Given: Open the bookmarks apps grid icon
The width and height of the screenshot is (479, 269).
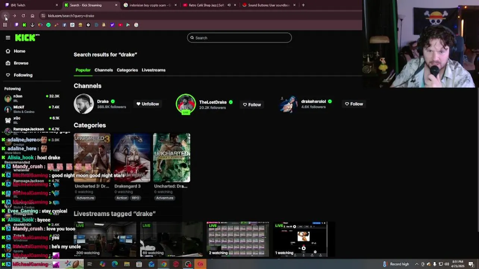Looking at the screenshot, I should pos(5,25).
